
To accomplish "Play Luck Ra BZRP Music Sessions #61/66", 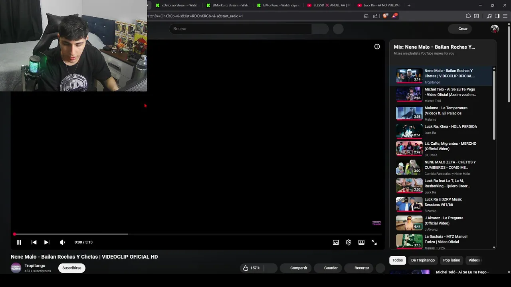I will [441, 204].
